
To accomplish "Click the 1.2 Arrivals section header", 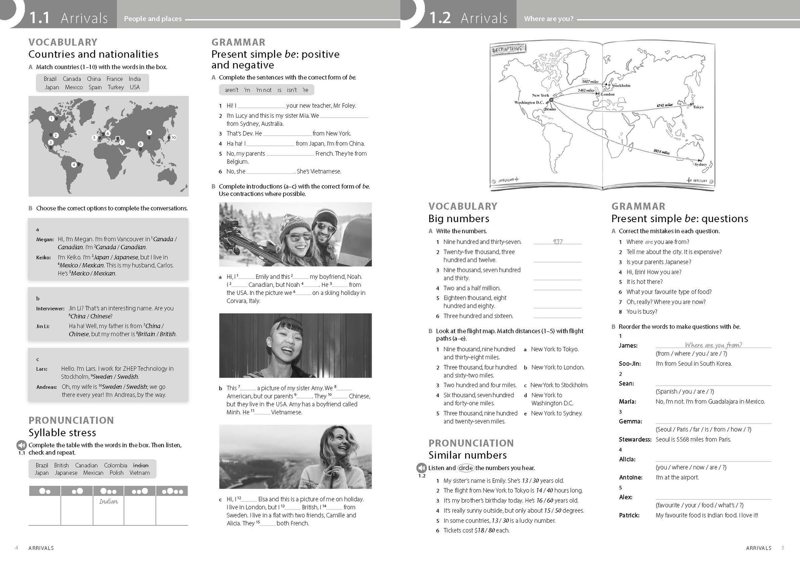I will (468, 18).
